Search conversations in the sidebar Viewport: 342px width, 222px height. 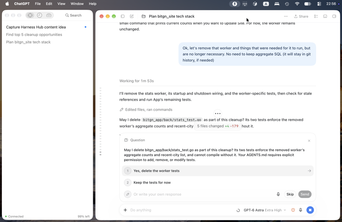pyautogui.click(x=73, y=15)
